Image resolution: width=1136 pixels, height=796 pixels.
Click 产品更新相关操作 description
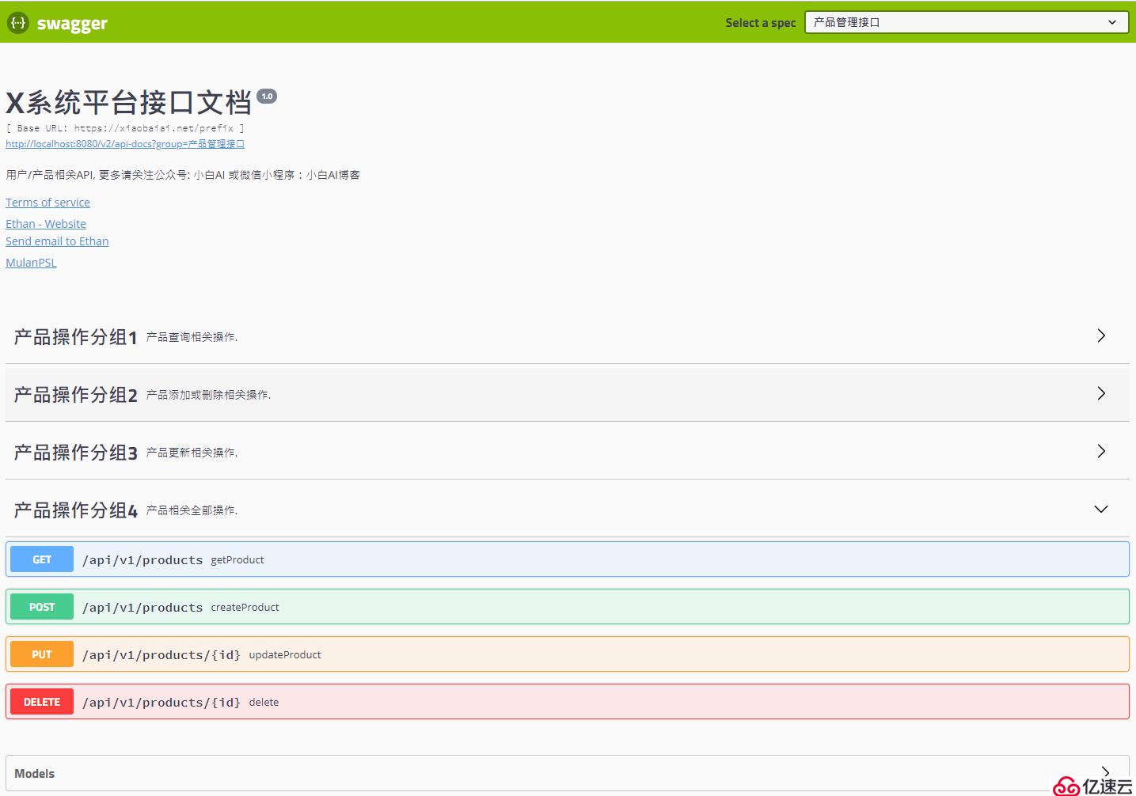192,453
